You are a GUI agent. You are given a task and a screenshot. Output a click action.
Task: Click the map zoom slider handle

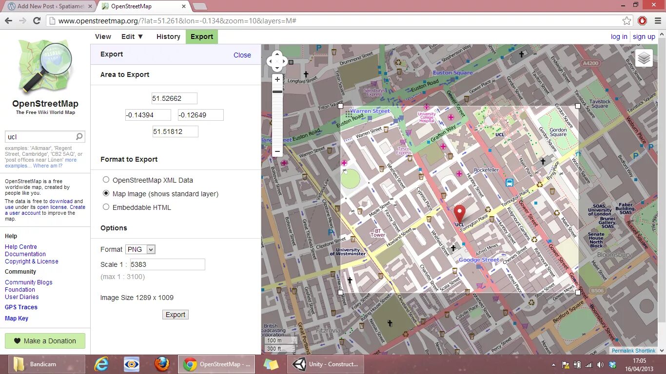[x=277, y=92]
